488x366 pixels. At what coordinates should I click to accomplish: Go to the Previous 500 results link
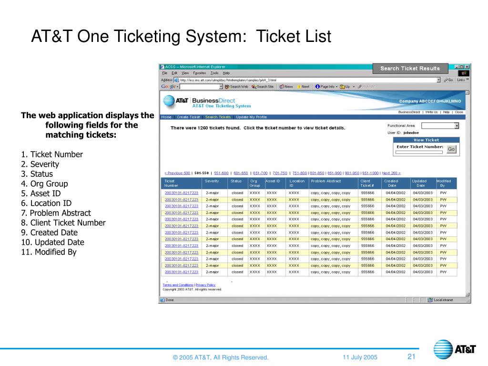click(177, 173)
